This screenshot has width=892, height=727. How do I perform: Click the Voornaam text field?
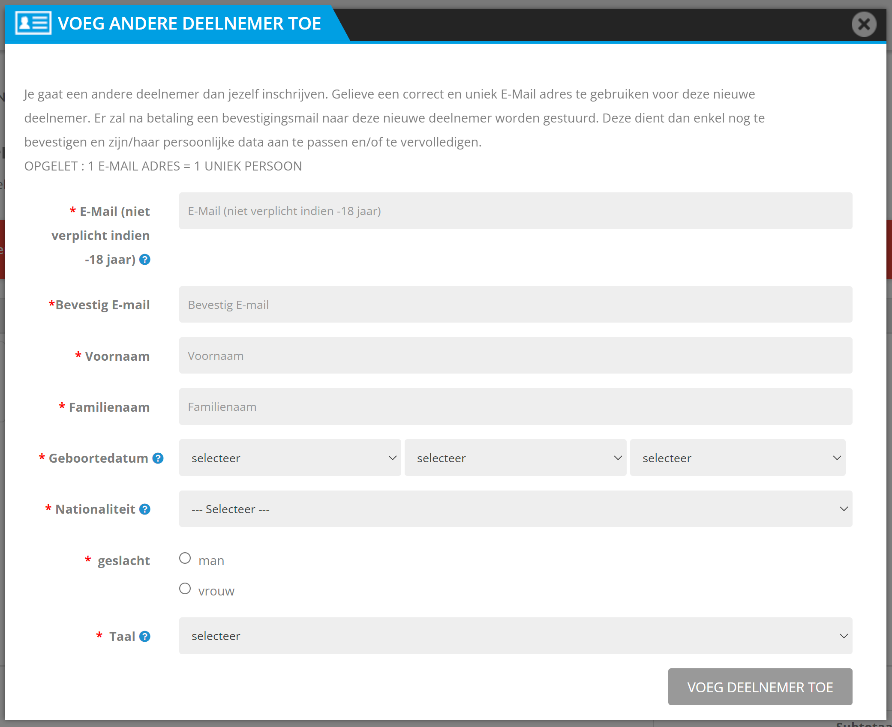[x=515, y=356]
